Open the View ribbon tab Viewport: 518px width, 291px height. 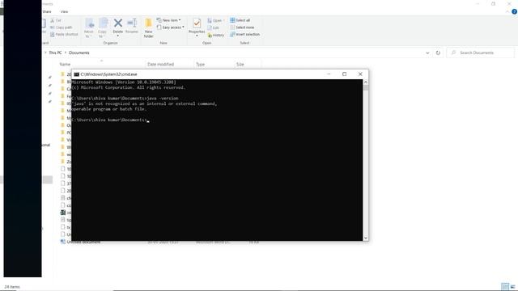tap(64, 11)
